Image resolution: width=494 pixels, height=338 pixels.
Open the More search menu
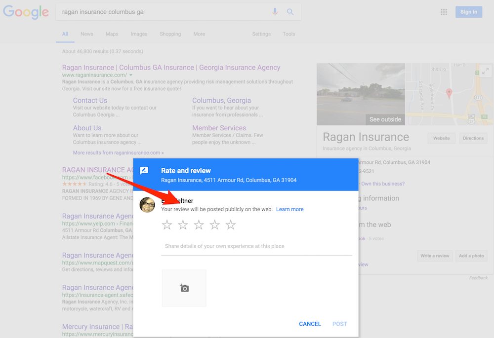tap(199, 34)
